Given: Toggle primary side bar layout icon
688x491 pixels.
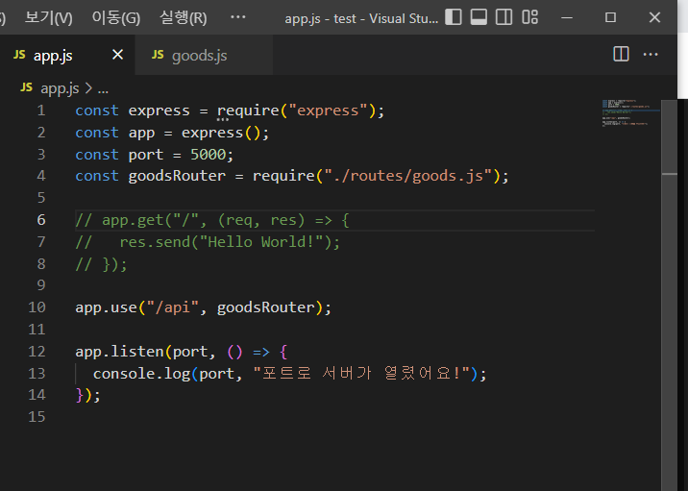Looking at the screenshot, I should click(454, 17).
